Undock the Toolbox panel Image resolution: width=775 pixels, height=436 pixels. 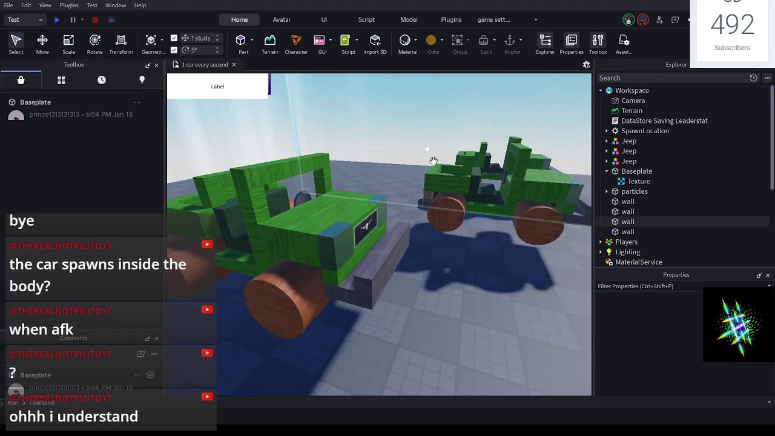[x=148, y=65]
